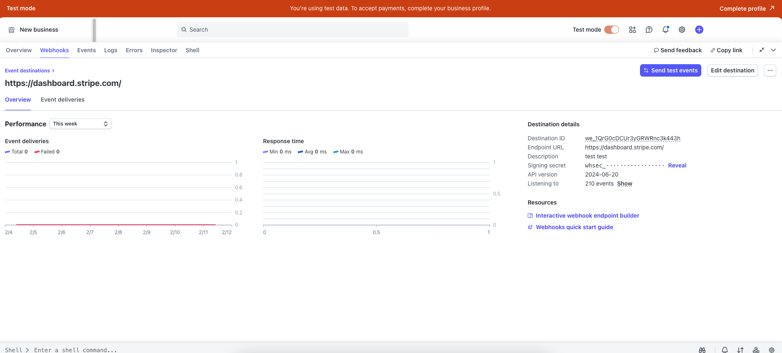This screenshot has width=782, height=353.
Task: Open the This week period dropdown
Action: (81, 124)
